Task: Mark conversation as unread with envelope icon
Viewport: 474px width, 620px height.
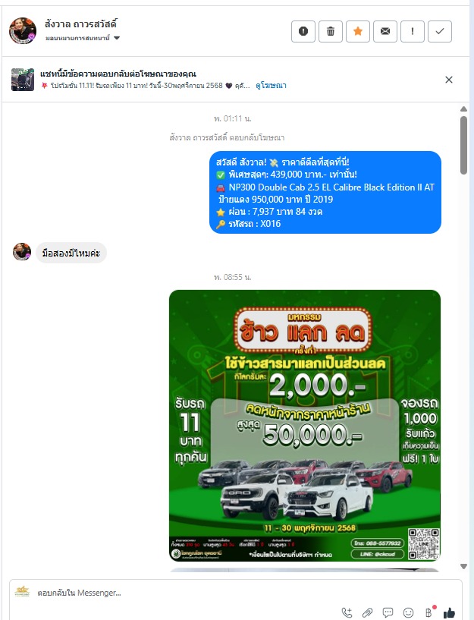Action: coord(385,31)
